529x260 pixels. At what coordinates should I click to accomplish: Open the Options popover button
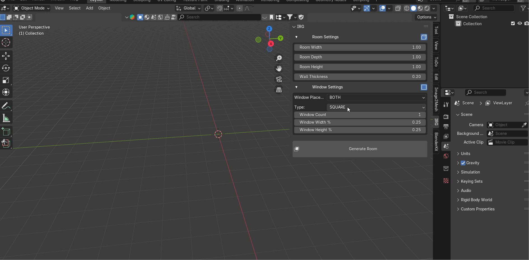[426, 17]
